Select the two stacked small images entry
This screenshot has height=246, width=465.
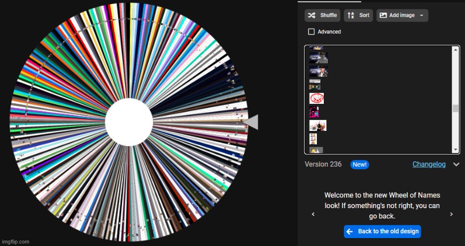pos(314,85)
